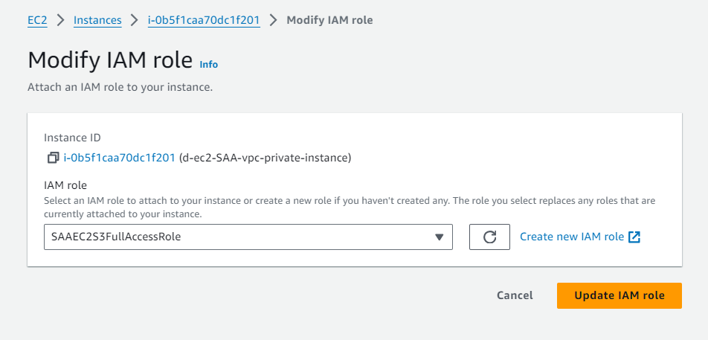Image resolution: width=708 pixels, height=340 pixels.
Task: Click the chevron separator after EC2 breadcrumb
Action: (60, 20)
